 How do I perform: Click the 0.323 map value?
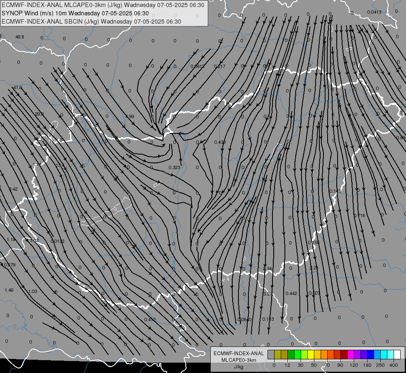pos(174,167)
